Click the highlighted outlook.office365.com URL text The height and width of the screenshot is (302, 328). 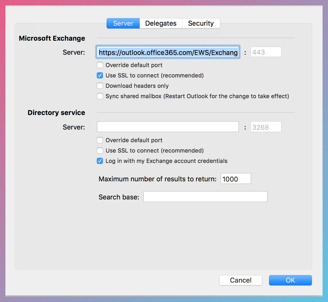(168, 52)
